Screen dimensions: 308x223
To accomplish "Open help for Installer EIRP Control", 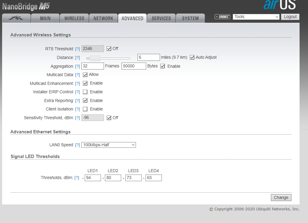I will [77, 92].
